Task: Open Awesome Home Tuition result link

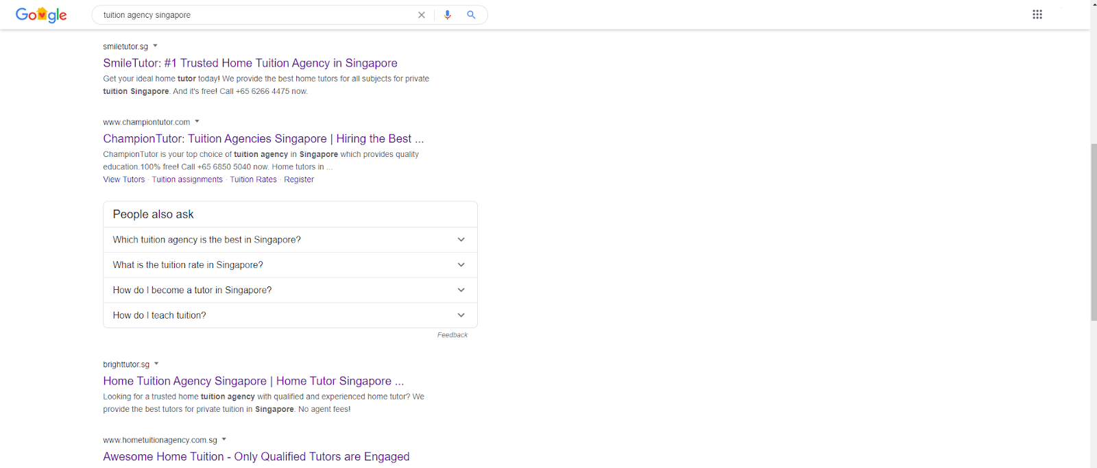Action: coord(256,456)
